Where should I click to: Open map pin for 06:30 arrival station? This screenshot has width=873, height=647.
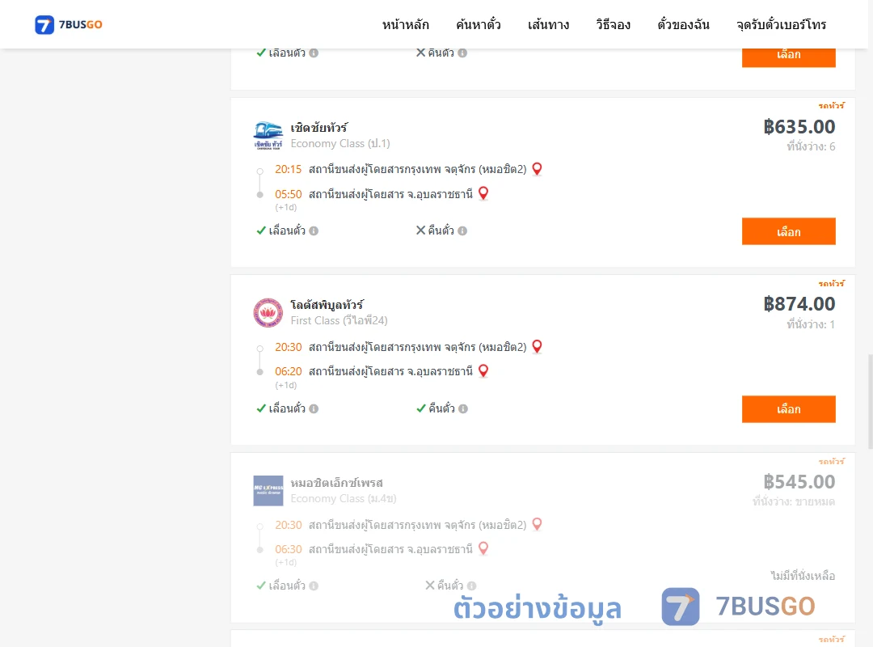click(x=483, y=549)
